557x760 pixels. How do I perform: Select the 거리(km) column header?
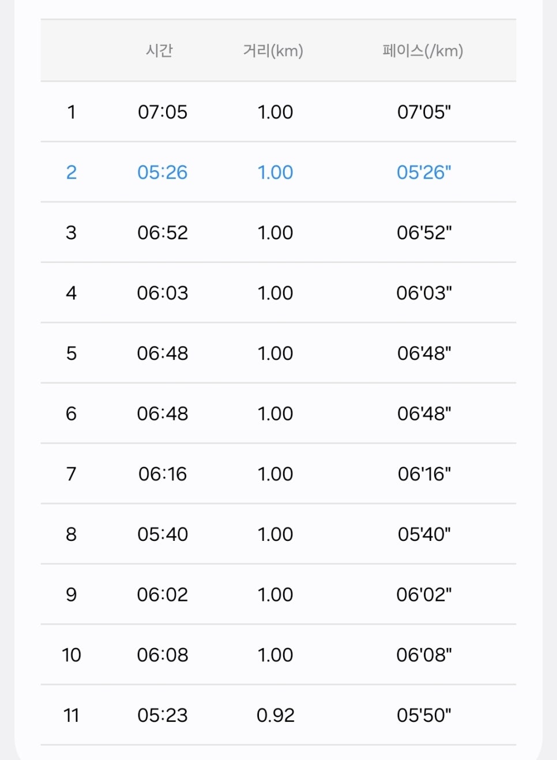(273, 51)
